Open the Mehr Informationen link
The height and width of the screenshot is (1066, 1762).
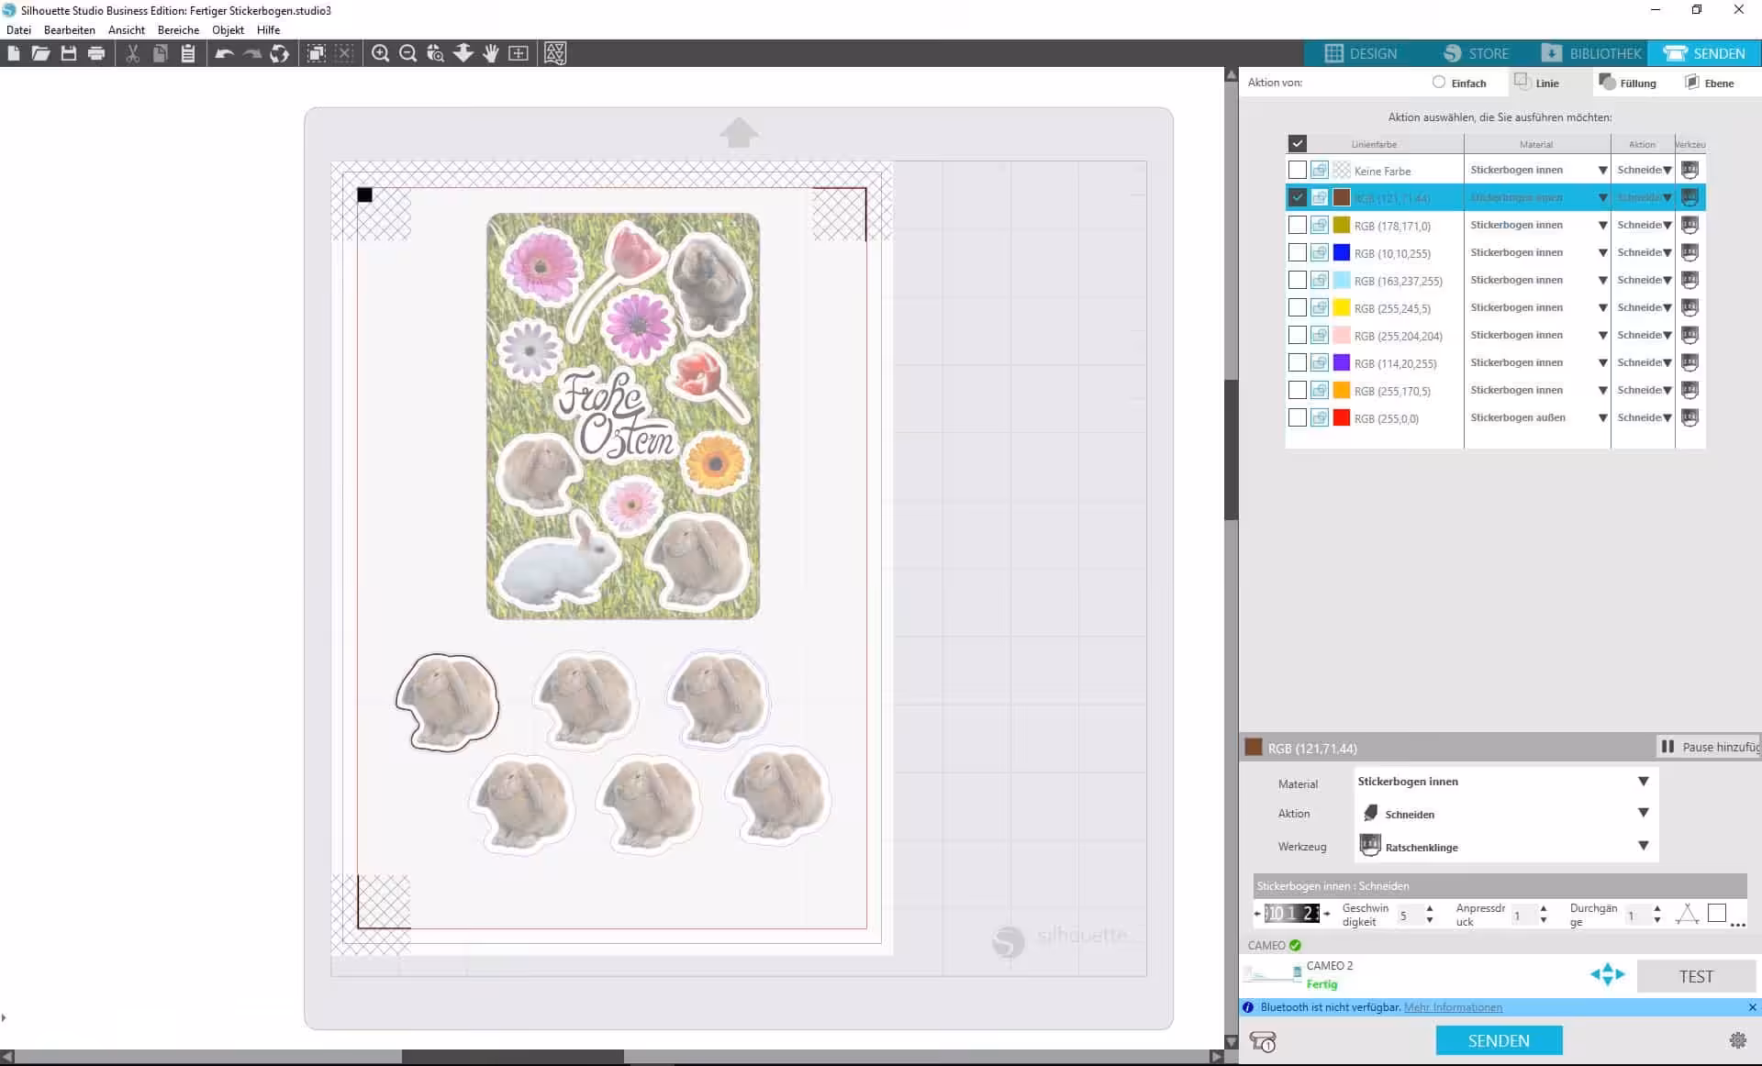(1453, 1007)
